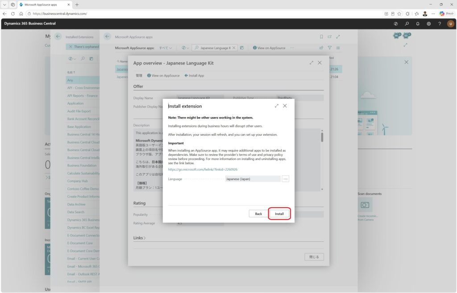Screen dimensions: 457x293
Task: Select the Data Archive extension row
Action: tap(83, 204)
